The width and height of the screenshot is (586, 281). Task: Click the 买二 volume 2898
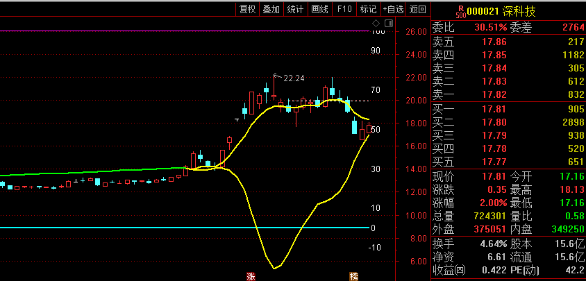573,122
